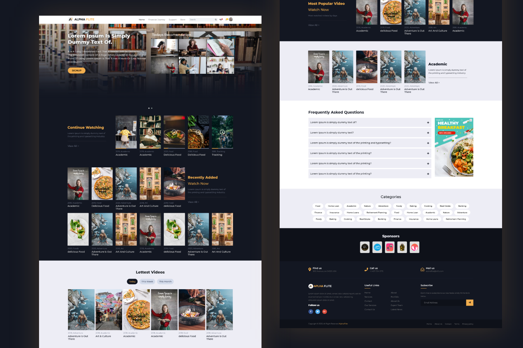Viewport: 523px width, 348px height.
Task: Click the Expert Team footer link
Action: pos(397,305)
